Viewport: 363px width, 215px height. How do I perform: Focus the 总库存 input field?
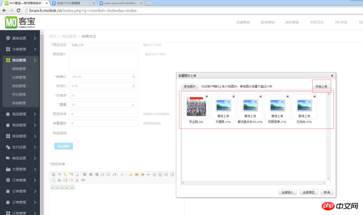[x=103, y=96]
